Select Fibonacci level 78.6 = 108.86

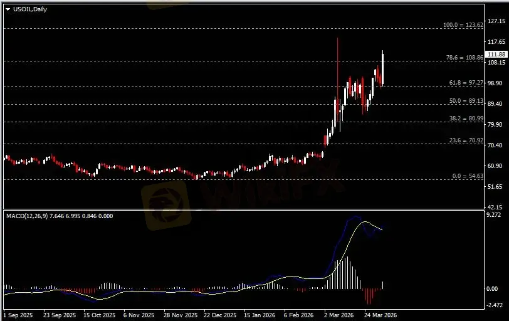tap(464, 58)
